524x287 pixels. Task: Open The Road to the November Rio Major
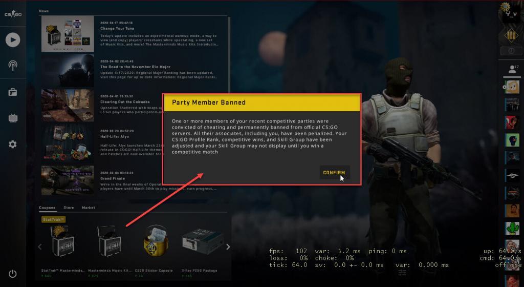pyautogui.click(x=135, y=67)
